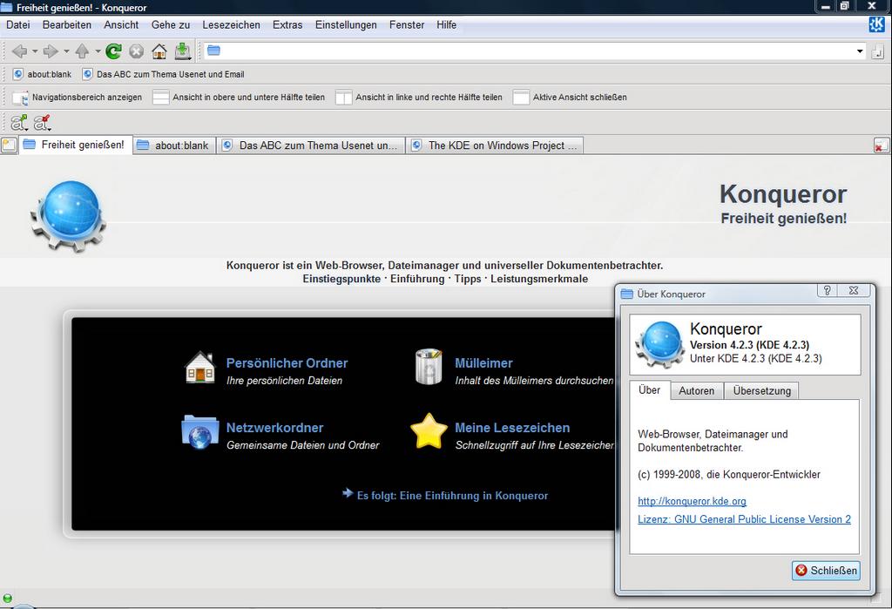Switch to the Autoren tab
Screen dimensions: 892x609
pos(696,391)
